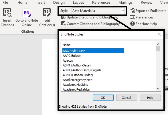This screenshot has width=168, height=115.
Task: Expand the Style dropdown arrow
Action: coord(123,11)
